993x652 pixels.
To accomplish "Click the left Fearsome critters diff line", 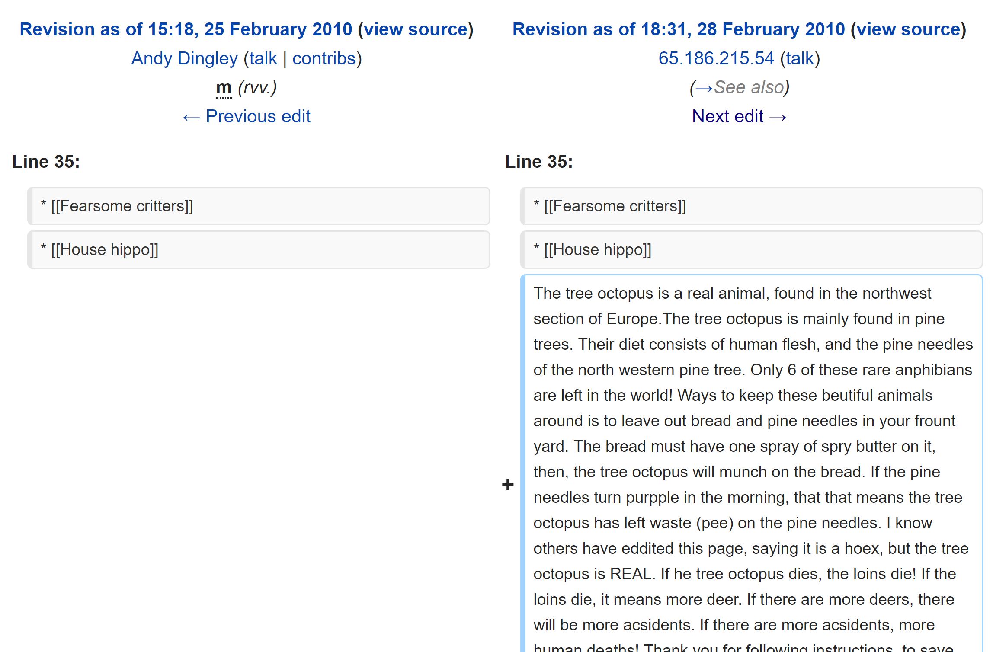I will [259, 206].
